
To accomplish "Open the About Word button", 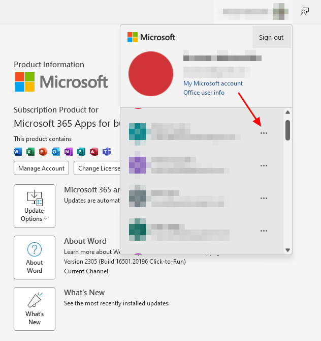I will tap(35, 258).
